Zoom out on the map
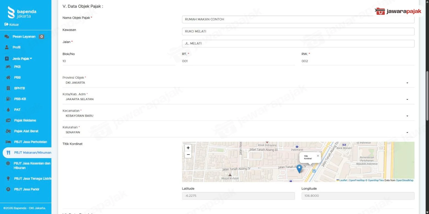 188,155
